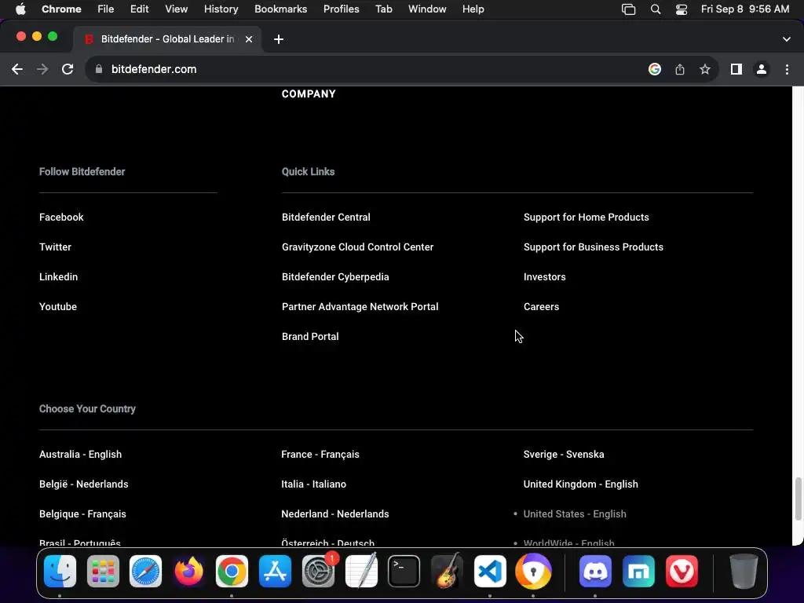
Task: Open TextEdit from the Dock
Action: (361, 572)
